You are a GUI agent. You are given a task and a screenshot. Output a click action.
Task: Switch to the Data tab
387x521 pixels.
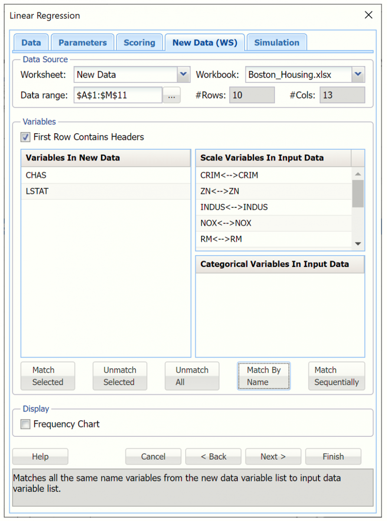[31, 43]
